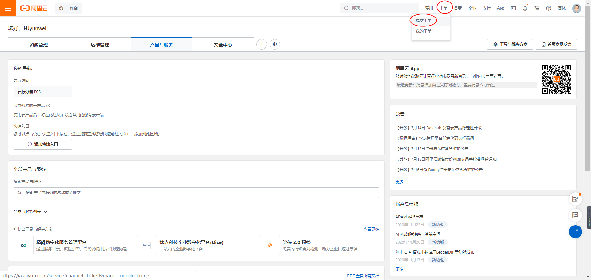Image resolution: width=591 pixels, height=280 pixels.
Task: Go to the 工作台 workbench
Action: [x=68, y=8]
